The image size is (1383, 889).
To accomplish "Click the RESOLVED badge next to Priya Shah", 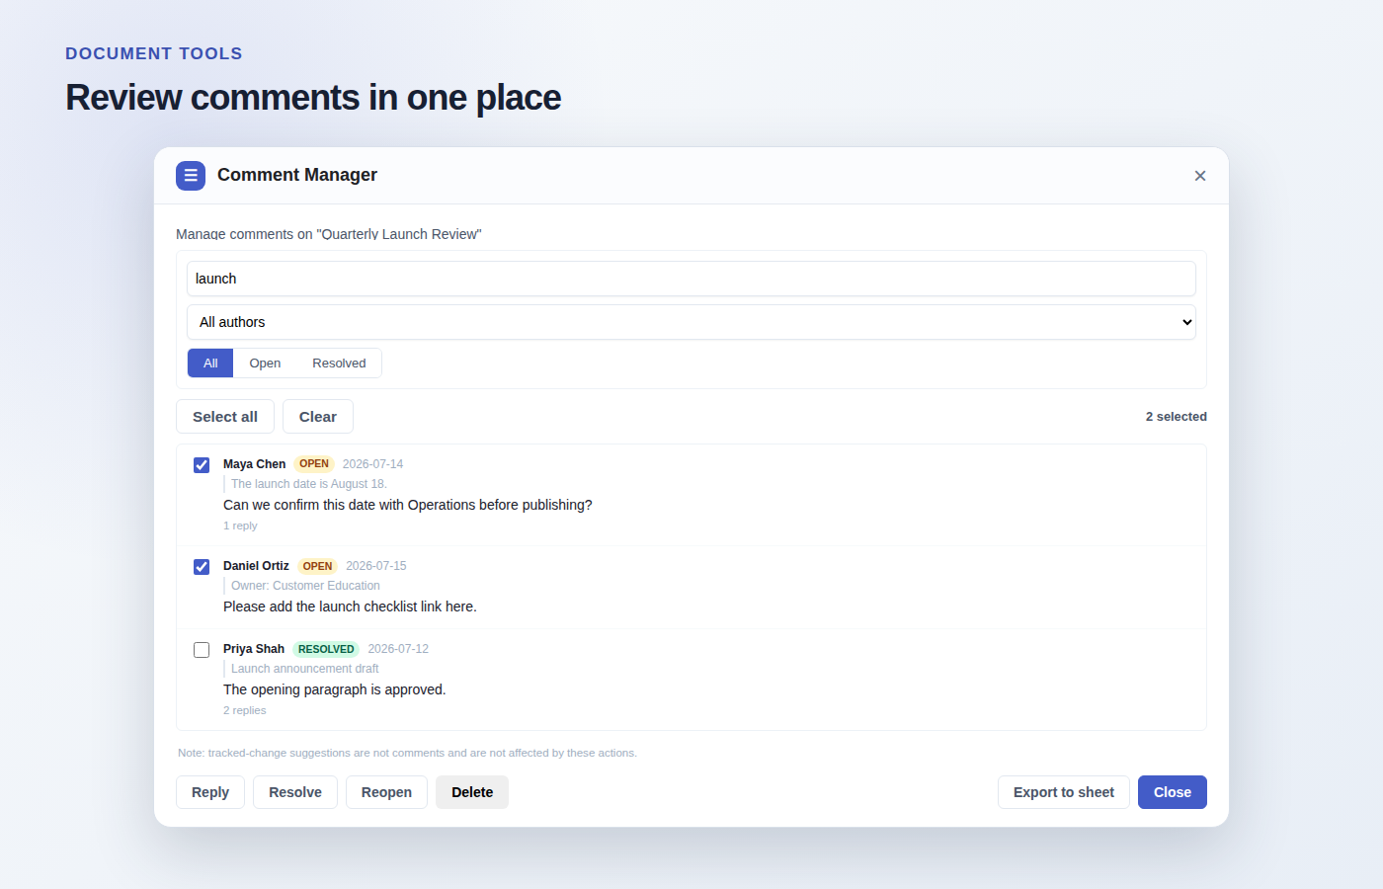I will tap(326, 649).
